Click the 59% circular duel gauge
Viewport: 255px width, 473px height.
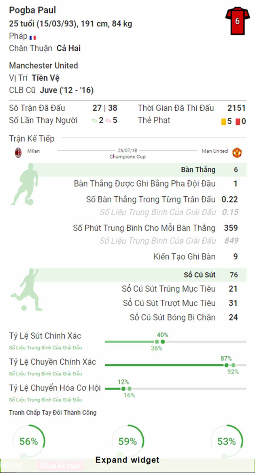point(127,441)
